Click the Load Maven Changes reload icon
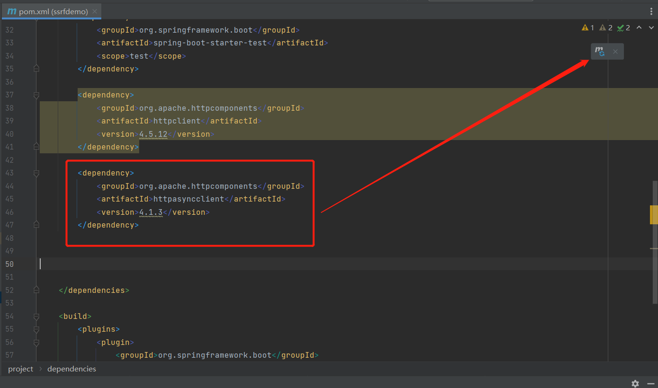Viewport: 658px width, 388px height. (600, 52)
